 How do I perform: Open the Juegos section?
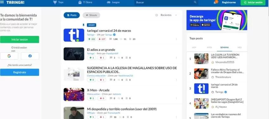pos(113,3)
